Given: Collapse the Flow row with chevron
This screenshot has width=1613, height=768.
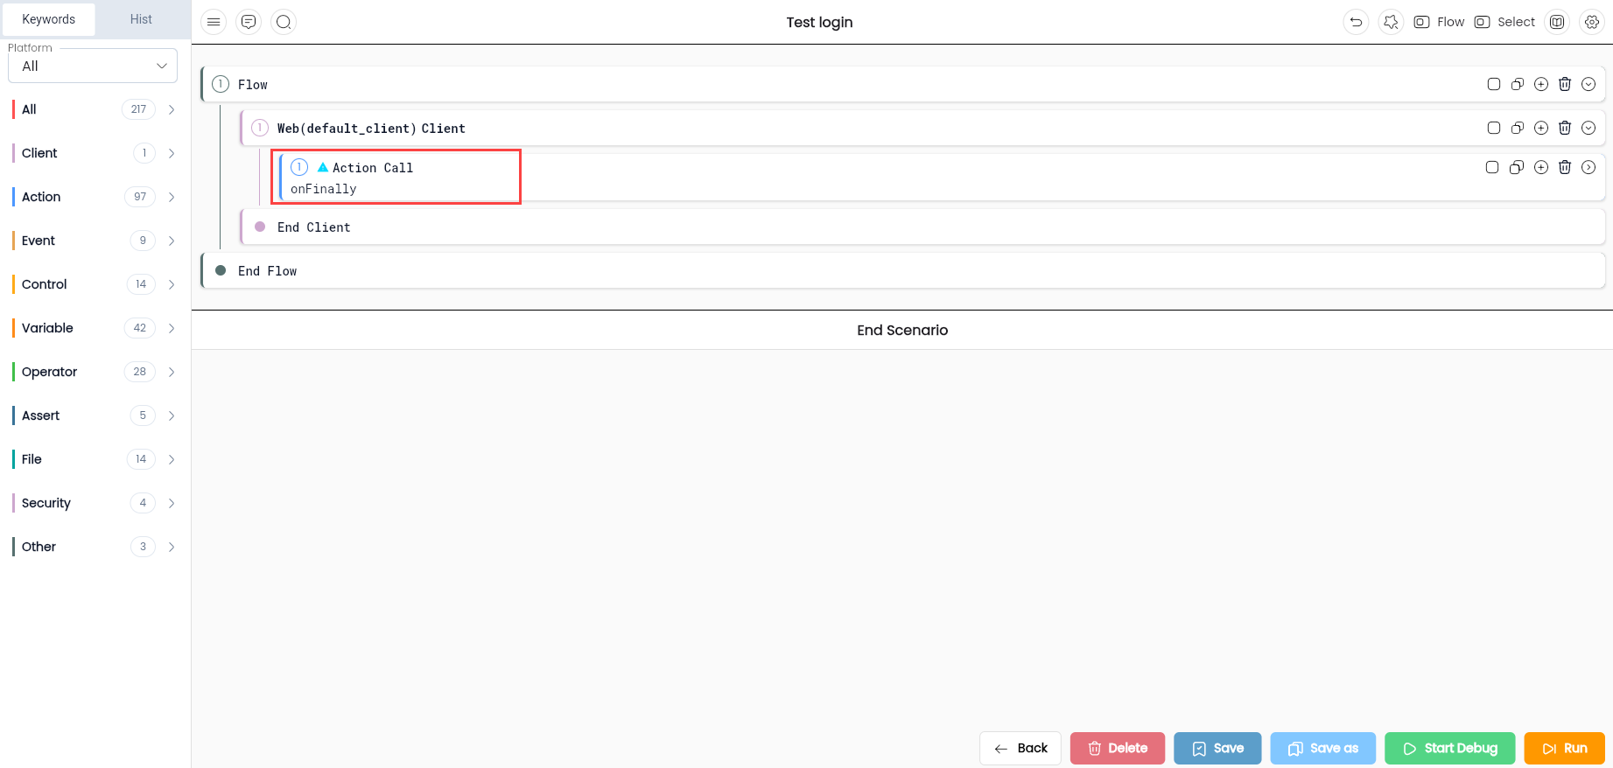Looking at the screenshot, I should 1588,84.
